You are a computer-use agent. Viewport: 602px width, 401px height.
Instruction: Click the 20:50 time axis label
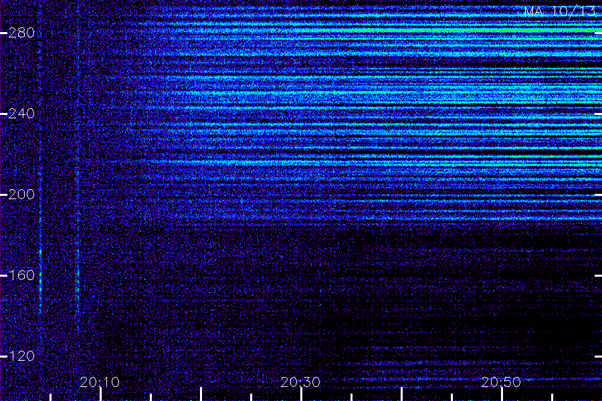pos(501,382)
